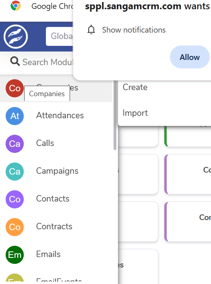Viewport: 211px width, 284px height.
Task: Choose Import from the dropdown menu
Action: [135, 113]
